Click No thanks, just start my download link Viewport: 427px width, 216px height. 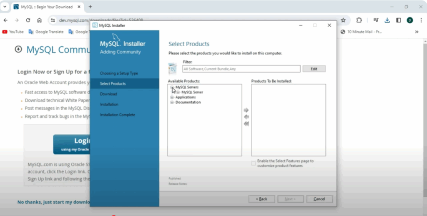click(54, 202)
